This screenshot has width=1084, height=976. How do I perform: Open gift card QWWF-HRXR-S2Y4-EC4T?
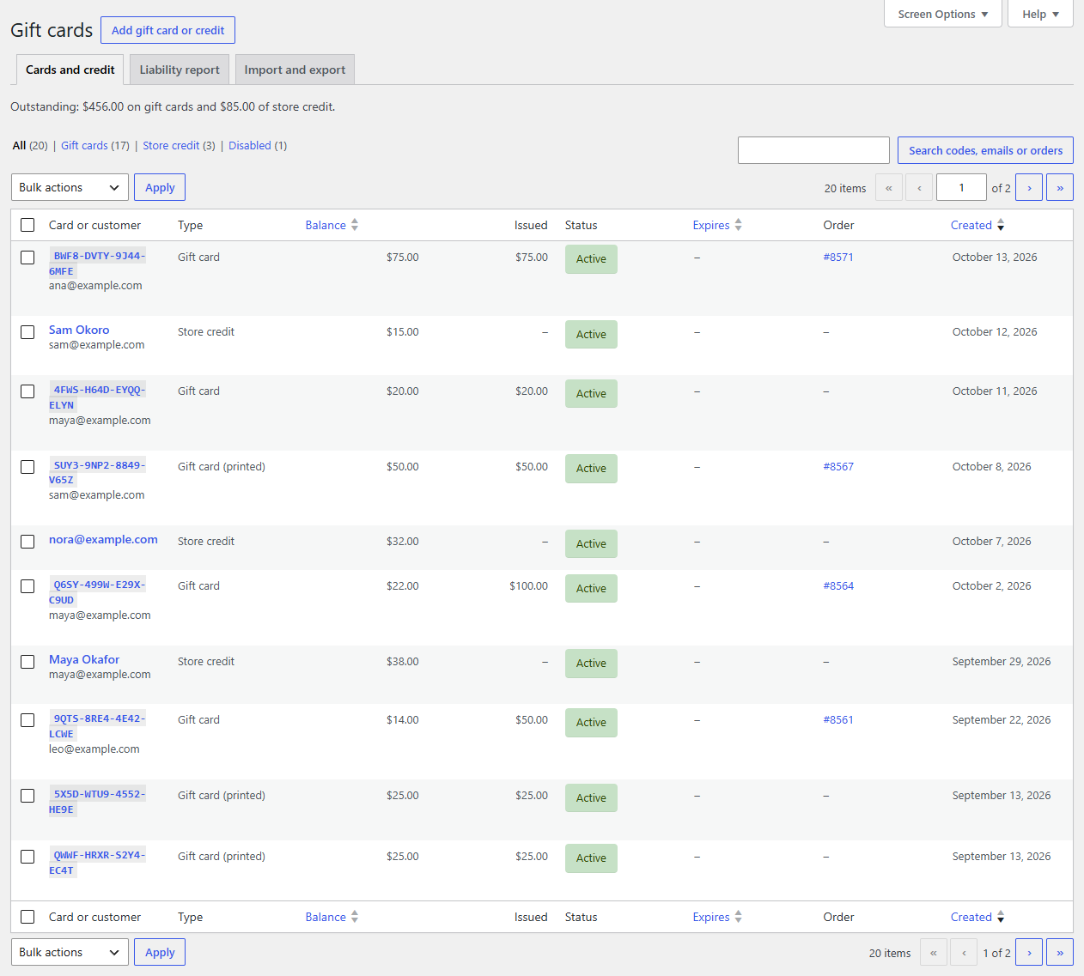point(97,863)
